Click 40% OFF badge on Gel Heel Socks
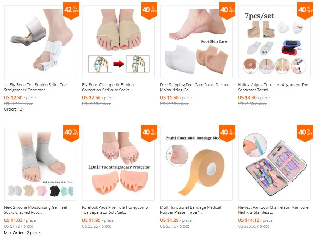The width and height of the screenshot is (322, 237). 71,133
